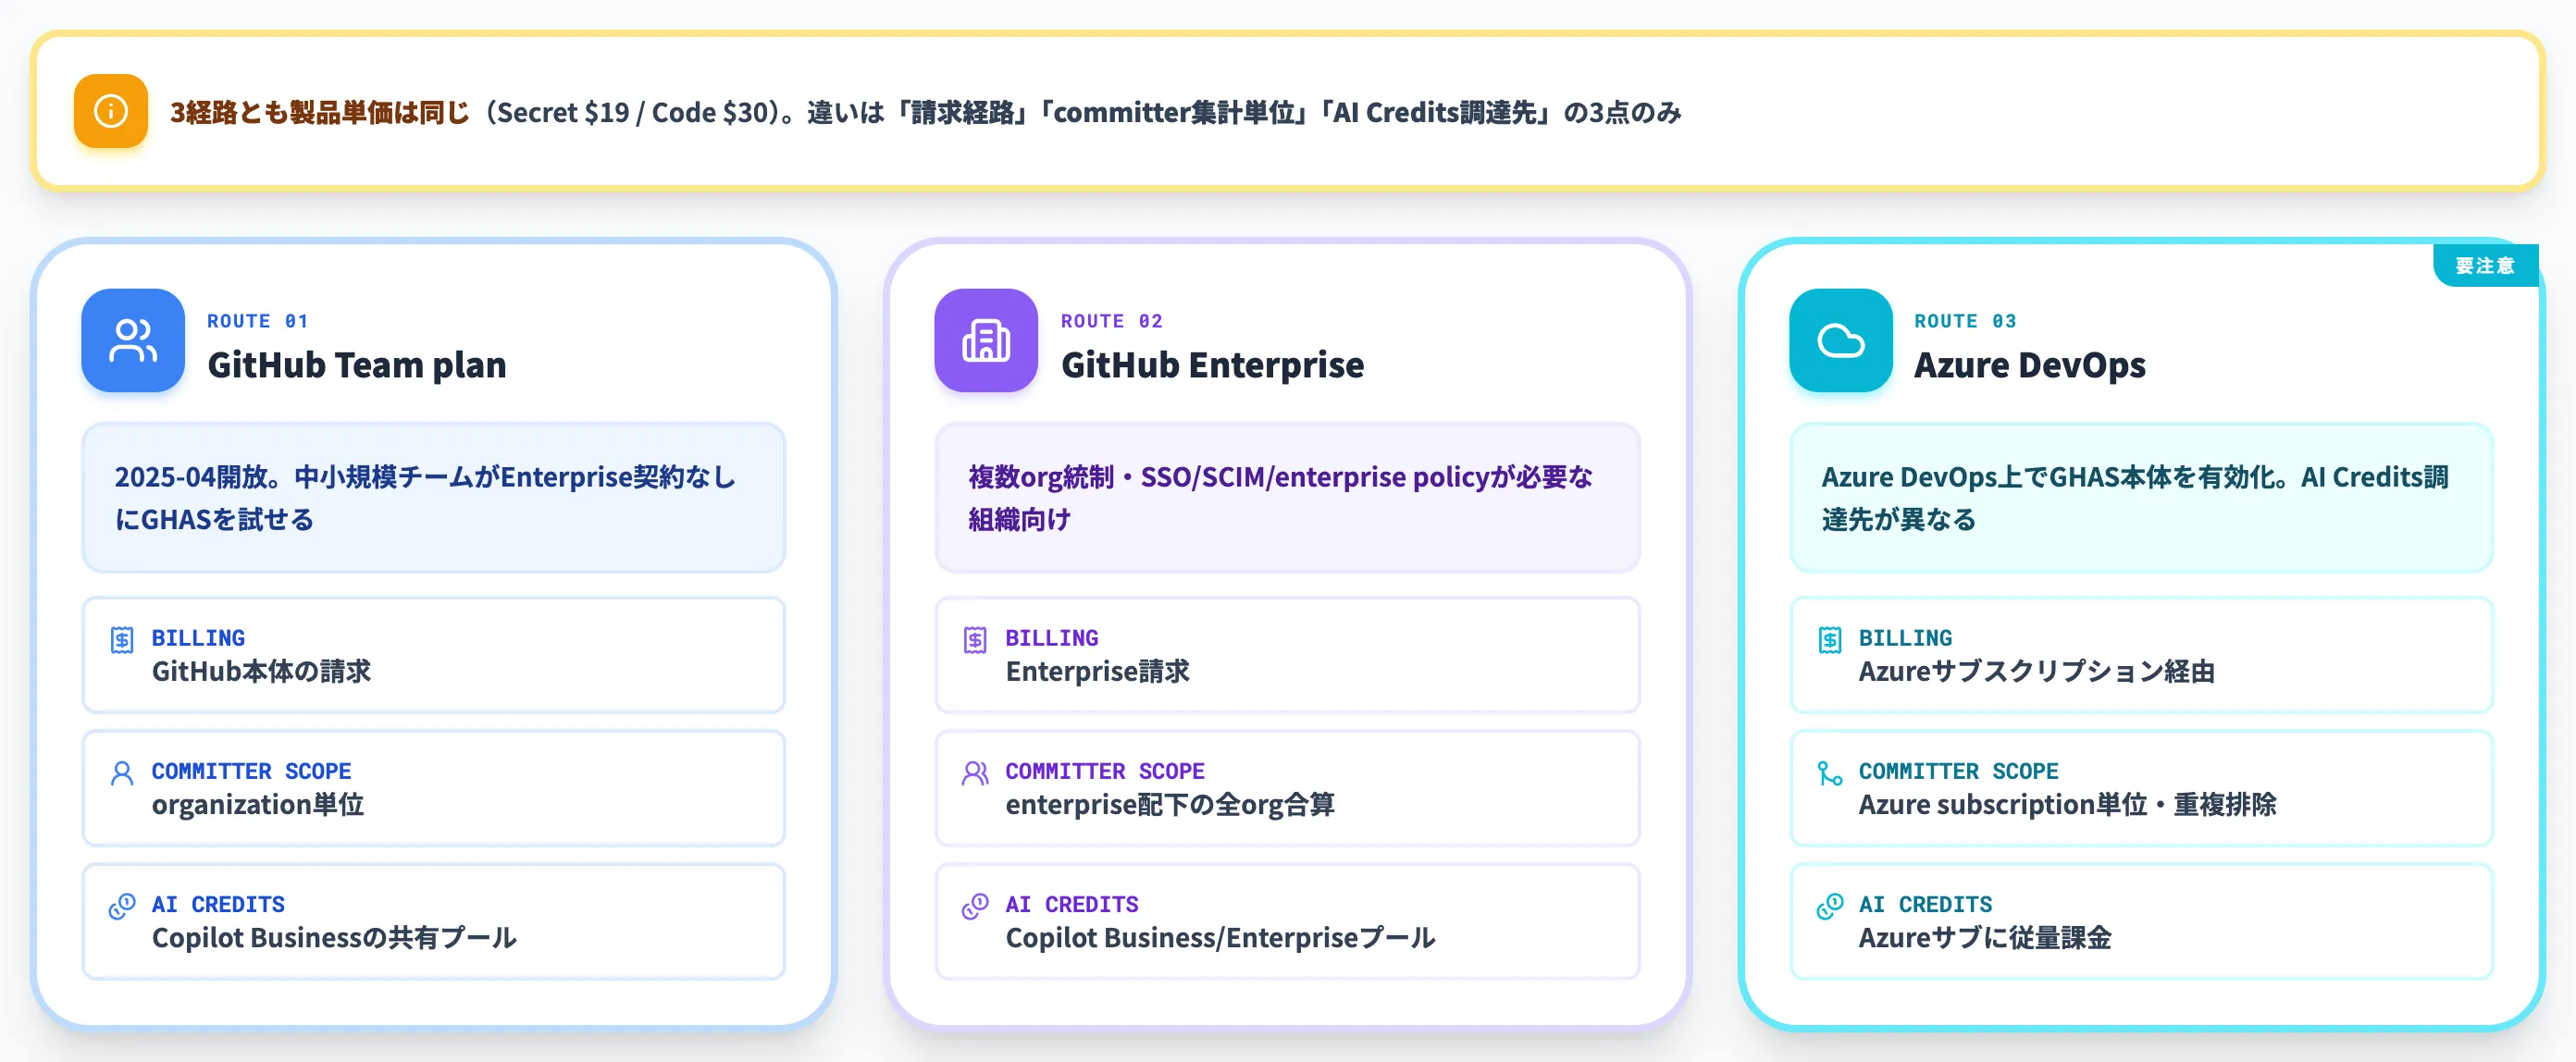Screen dimensions: 2576x1062
Task: Click the Copilot Businessの共有プール text
Action: [x=334, y=937]
